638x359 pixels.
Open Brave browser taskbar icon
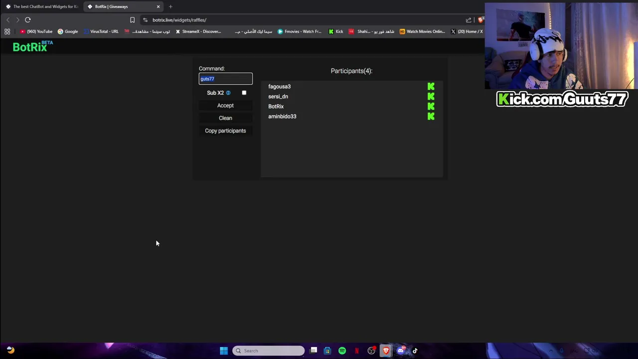click(386, 351)
